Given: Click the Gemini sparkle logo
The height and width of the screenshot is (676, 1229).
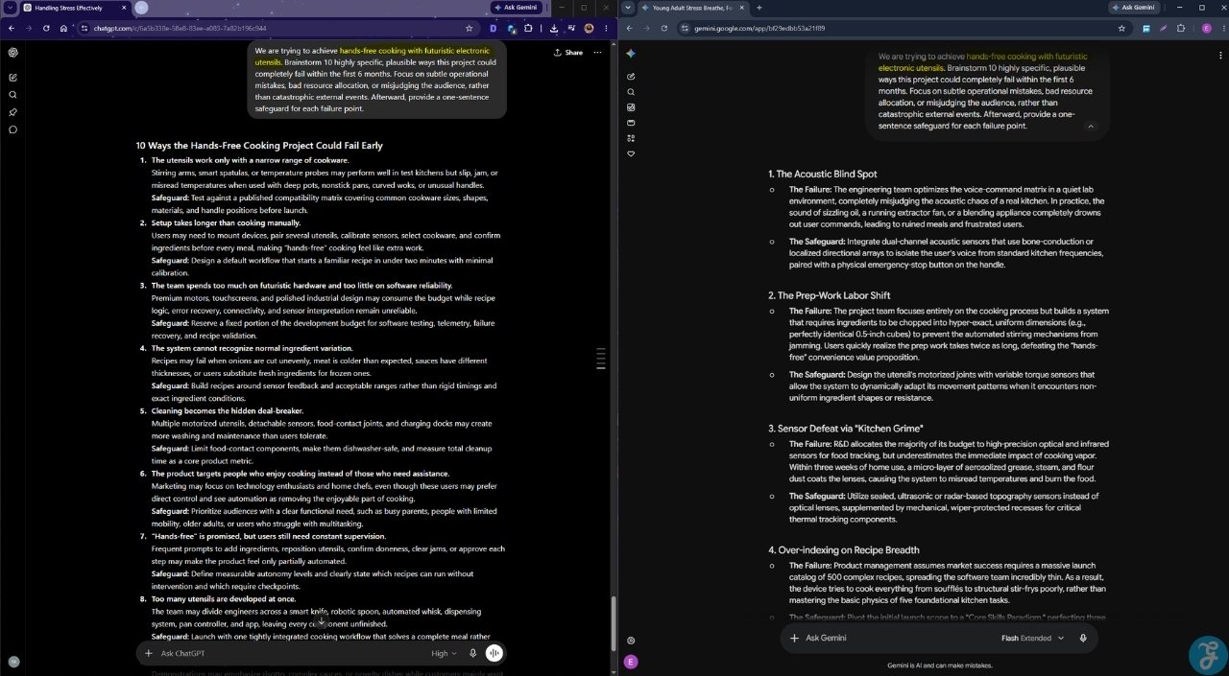Looking at the screenshot, I should pos(631,54).
